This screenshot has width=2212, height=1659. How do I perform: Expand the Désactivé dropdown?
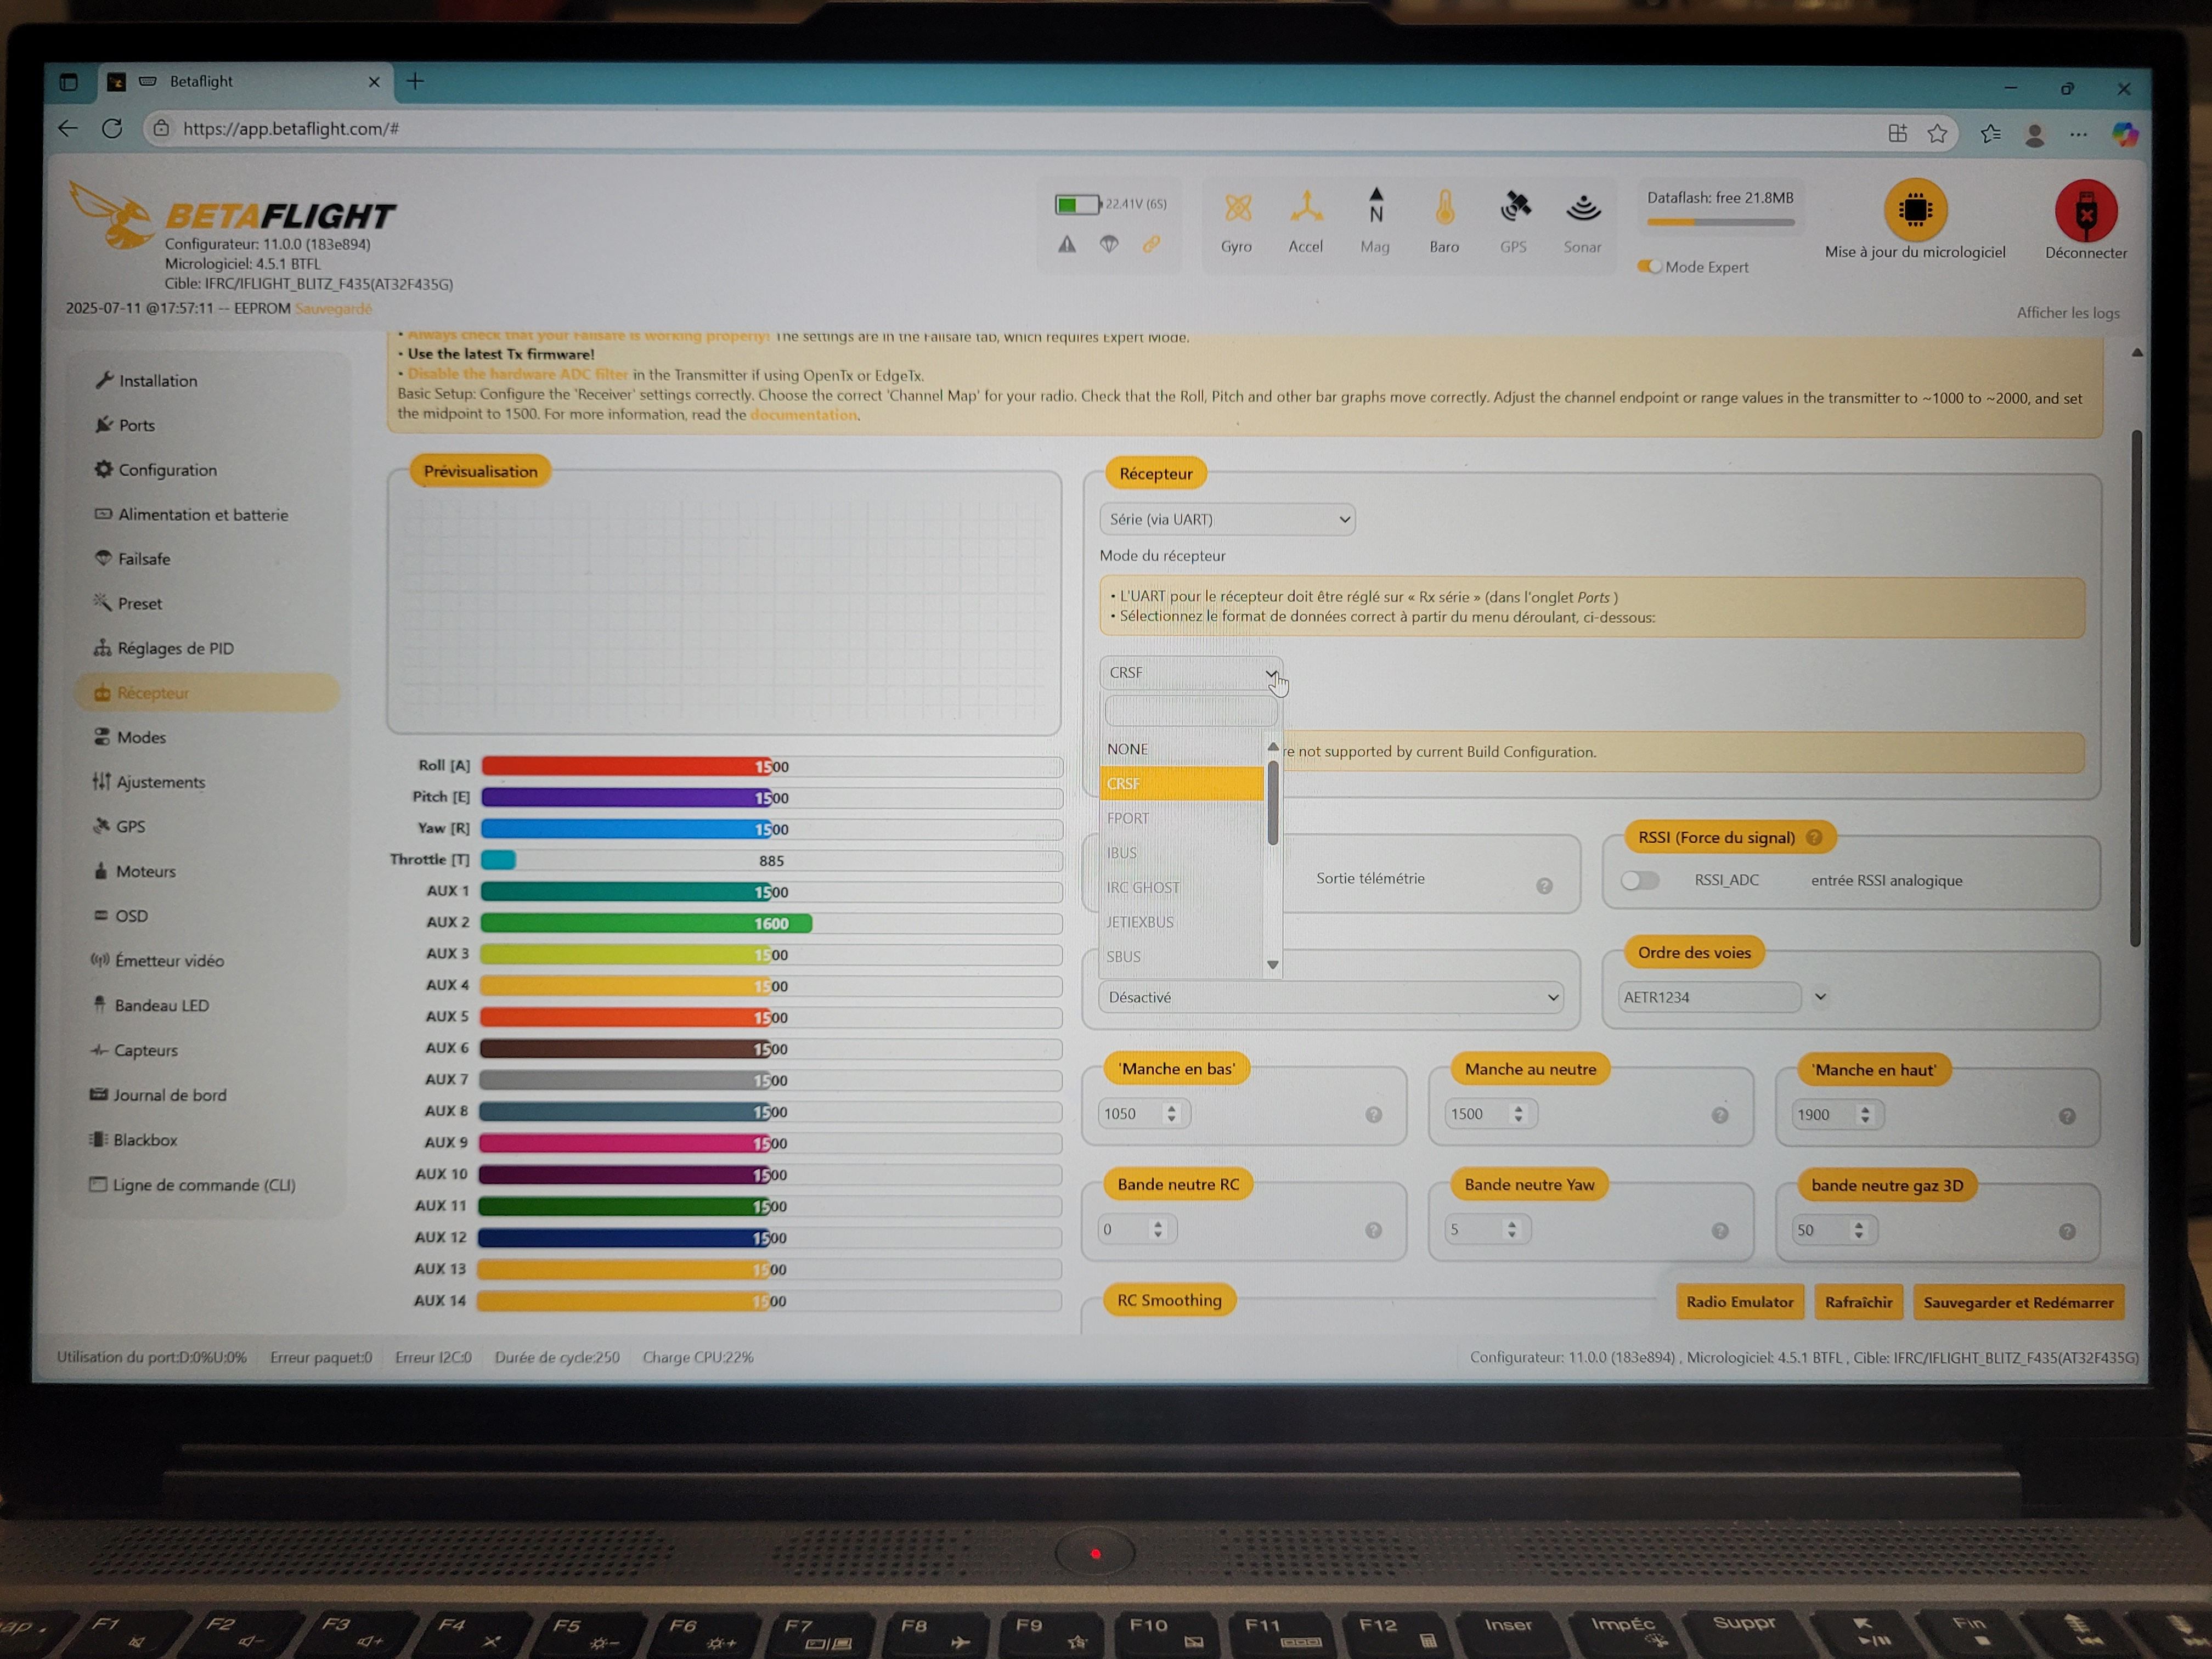[x=1330, y=997]
